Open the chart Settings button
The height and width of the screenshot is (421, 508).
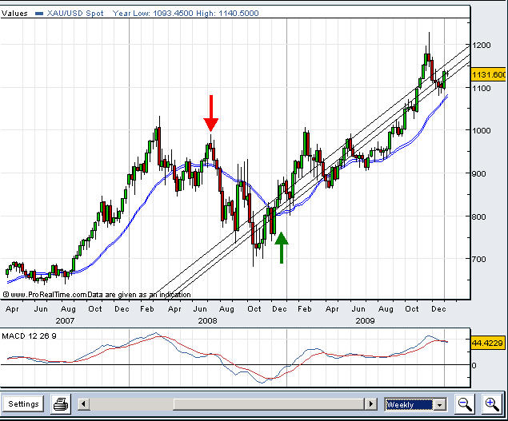coord(23,404)
